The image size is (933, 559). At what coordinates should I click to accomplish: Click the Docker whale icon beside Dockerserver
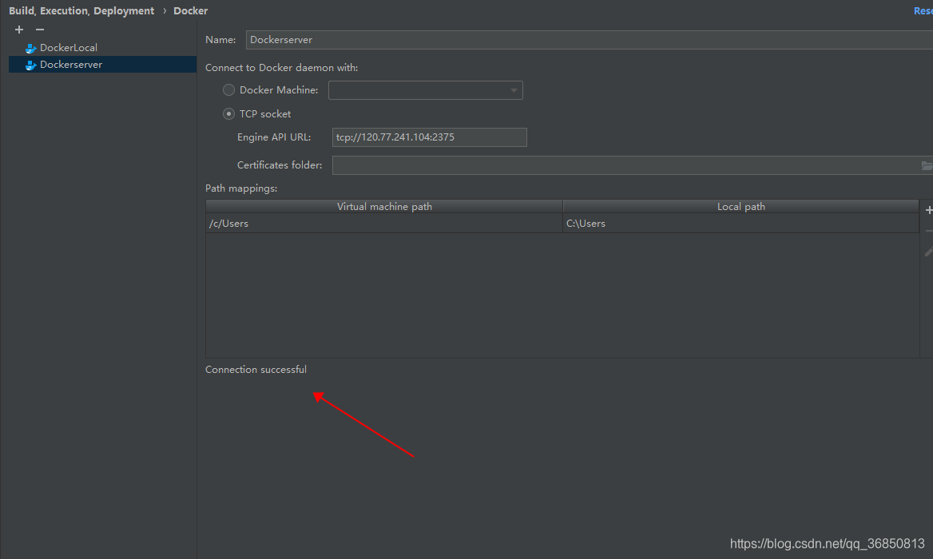click(x=30, y=64)
